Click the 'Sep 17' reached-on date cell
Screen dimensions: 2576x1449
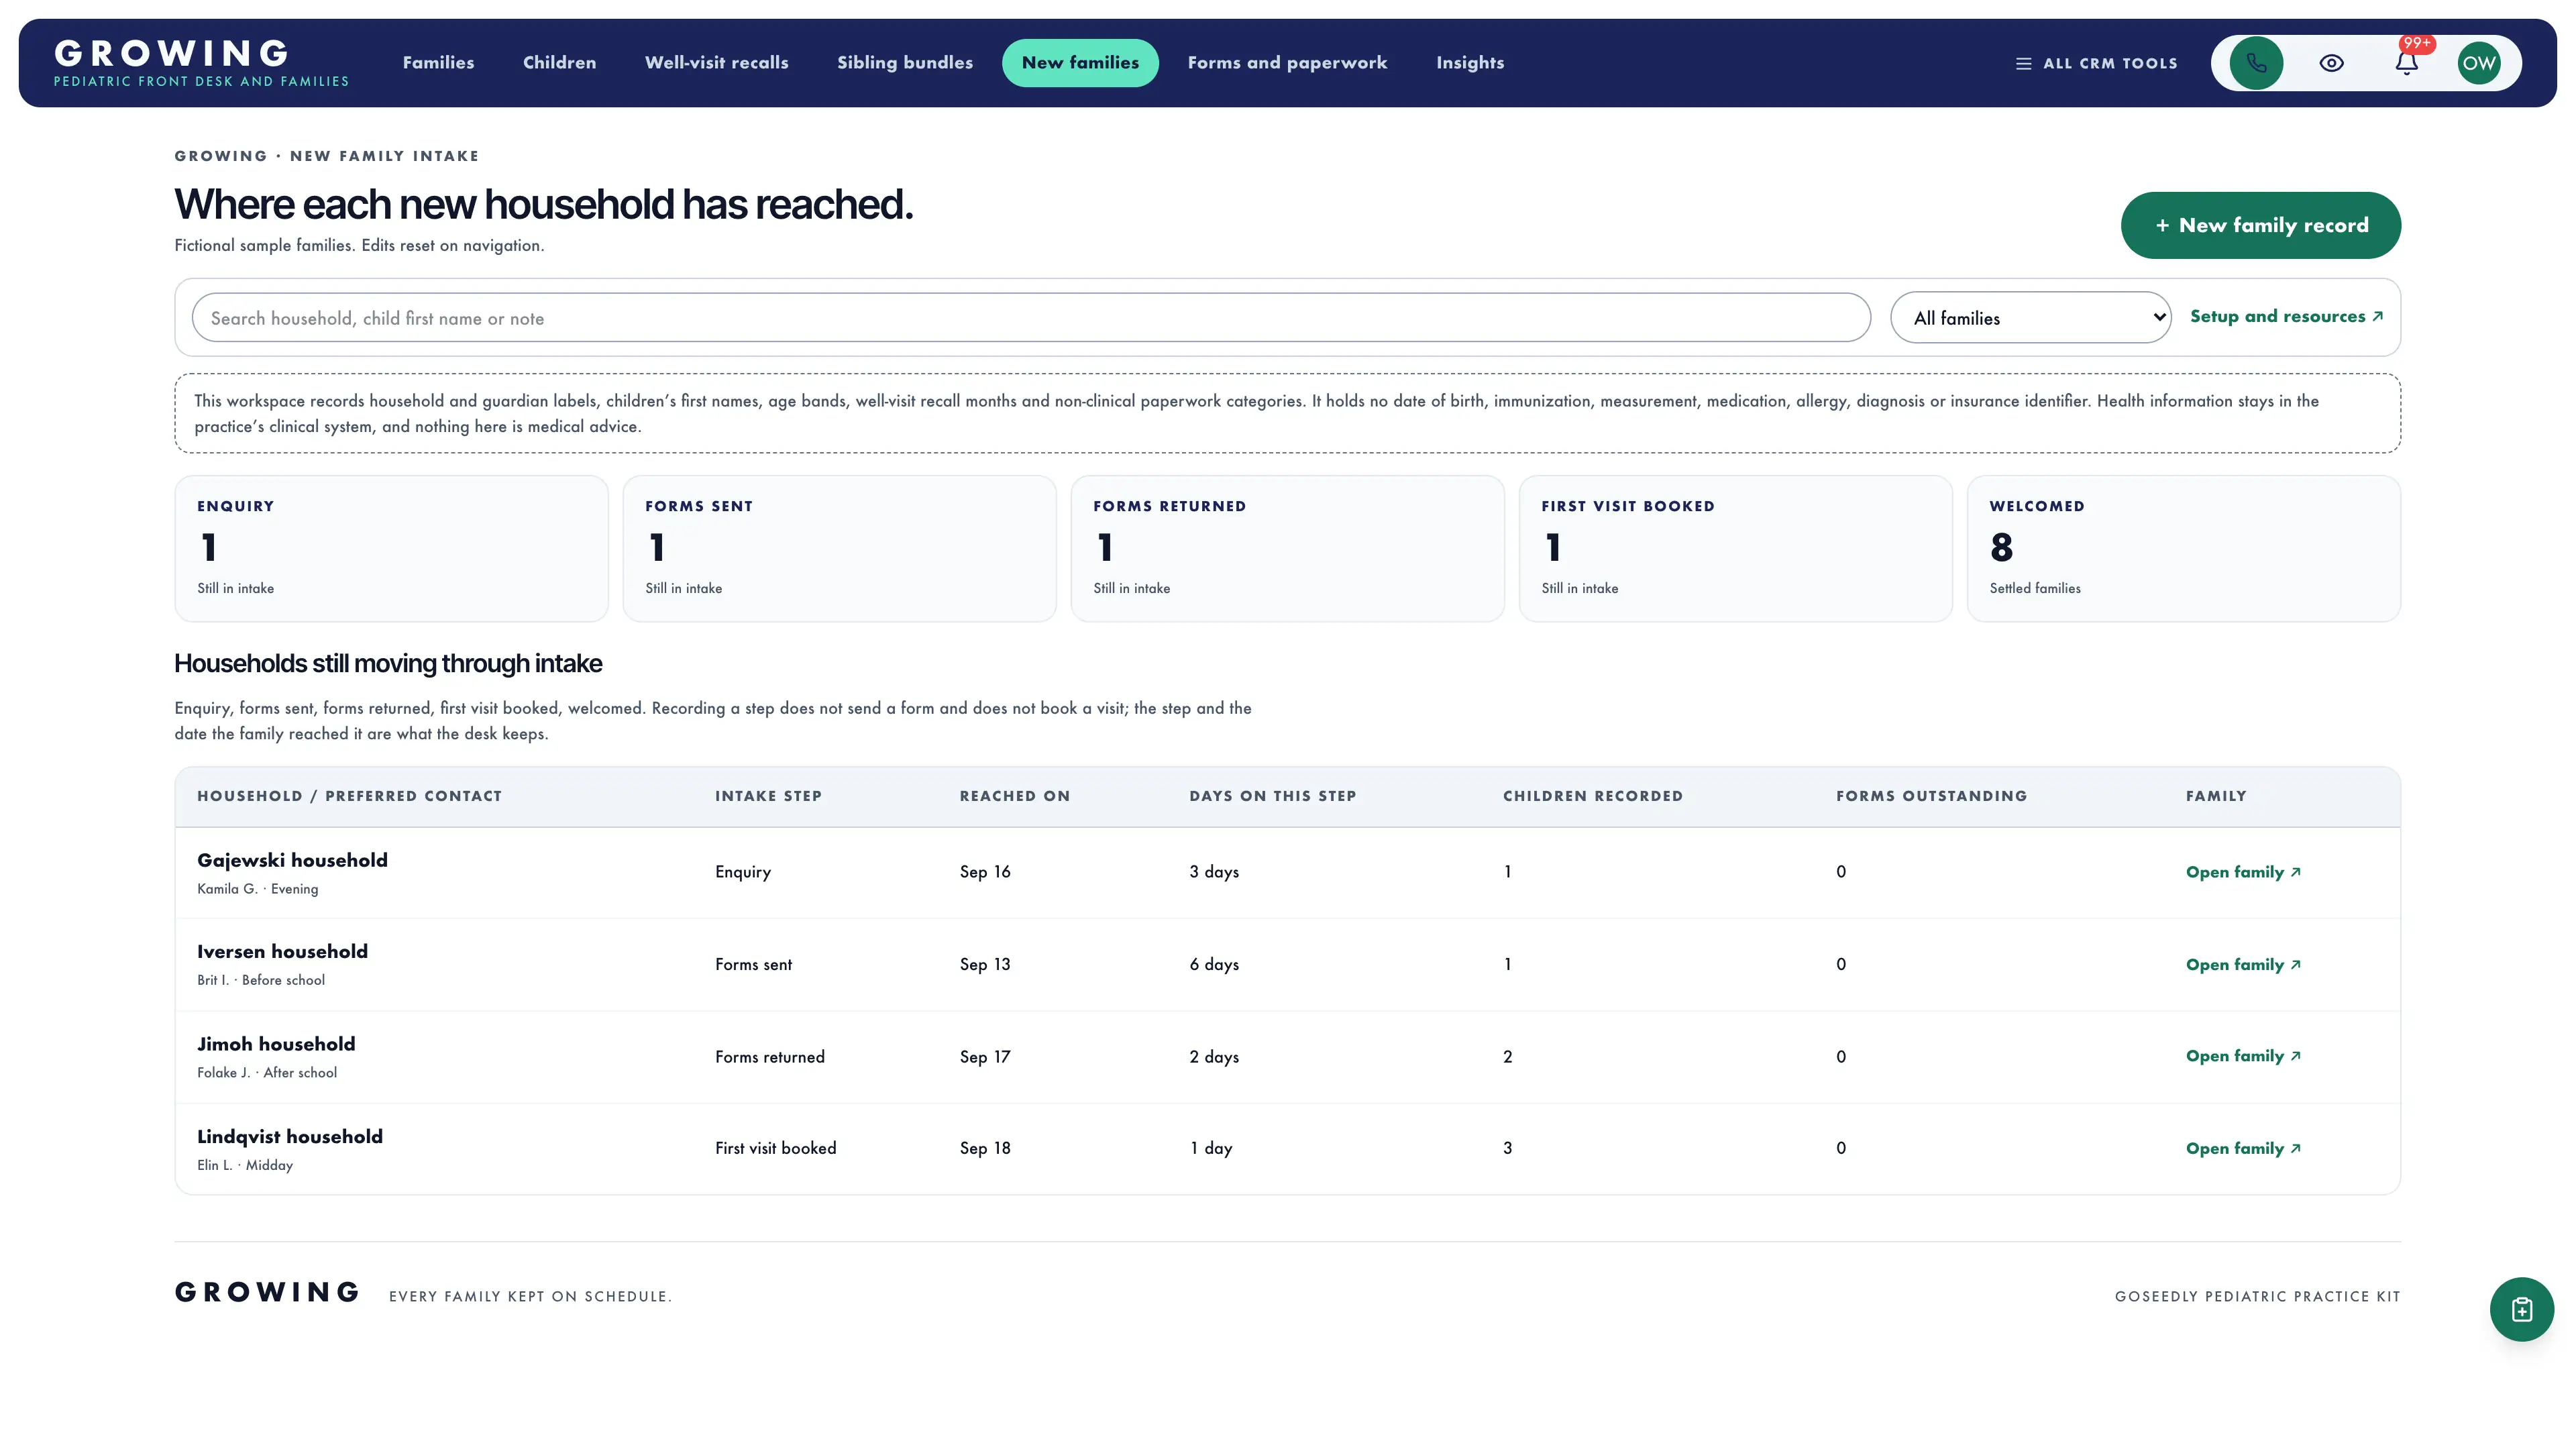tap(985, 1057)
